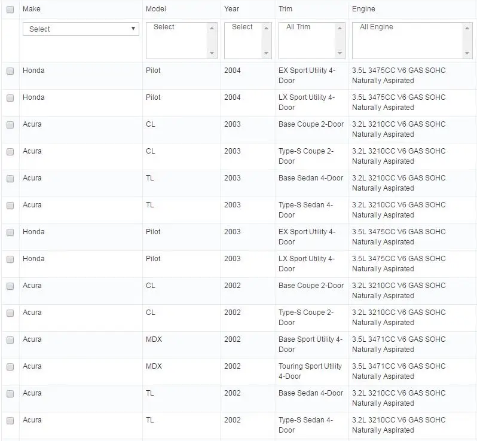Click Engine list scroll down arrow

point(467,53)
